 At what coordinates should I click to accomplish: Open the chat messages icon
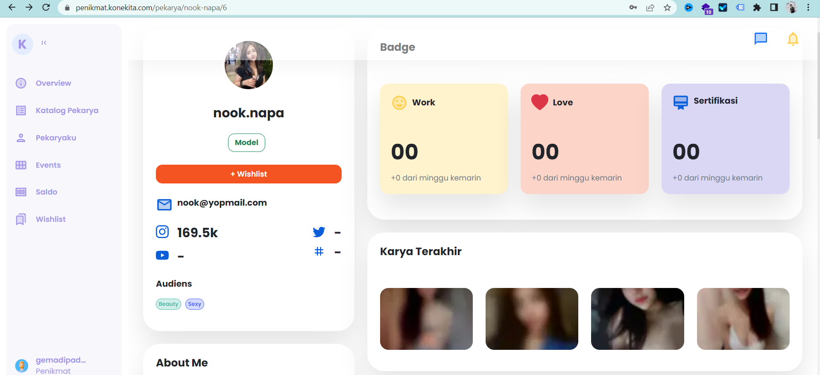point(761,39)
